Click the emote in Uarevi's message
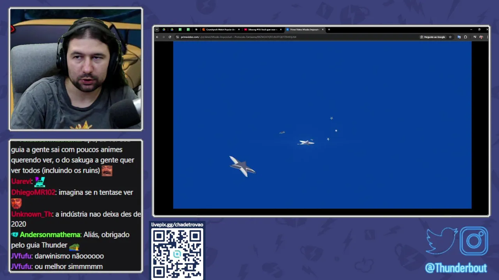499x280 pixels. tap(40, 182)
